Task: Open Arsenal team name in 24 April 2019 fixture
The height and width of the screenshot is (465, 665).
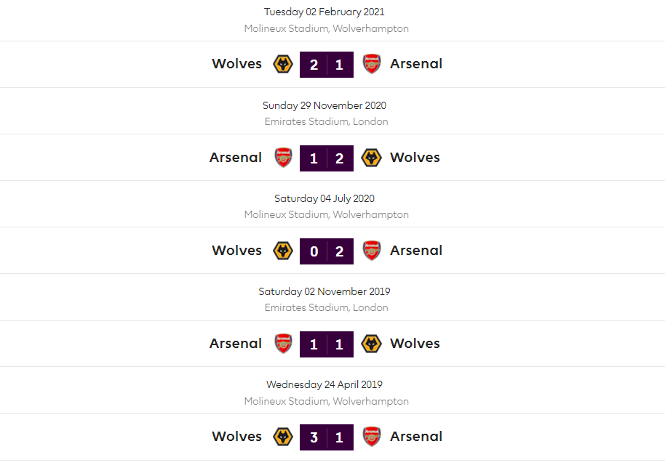Action: pos(416,437)
